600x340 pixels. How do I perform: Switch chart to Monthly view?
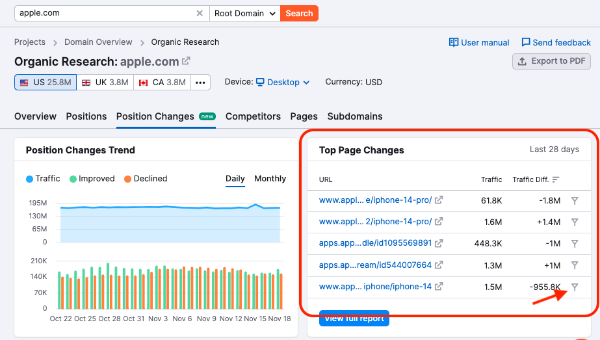point(270,179)
